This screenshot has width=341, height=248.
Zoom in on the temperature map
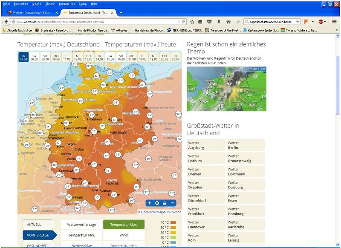point(149,203)
